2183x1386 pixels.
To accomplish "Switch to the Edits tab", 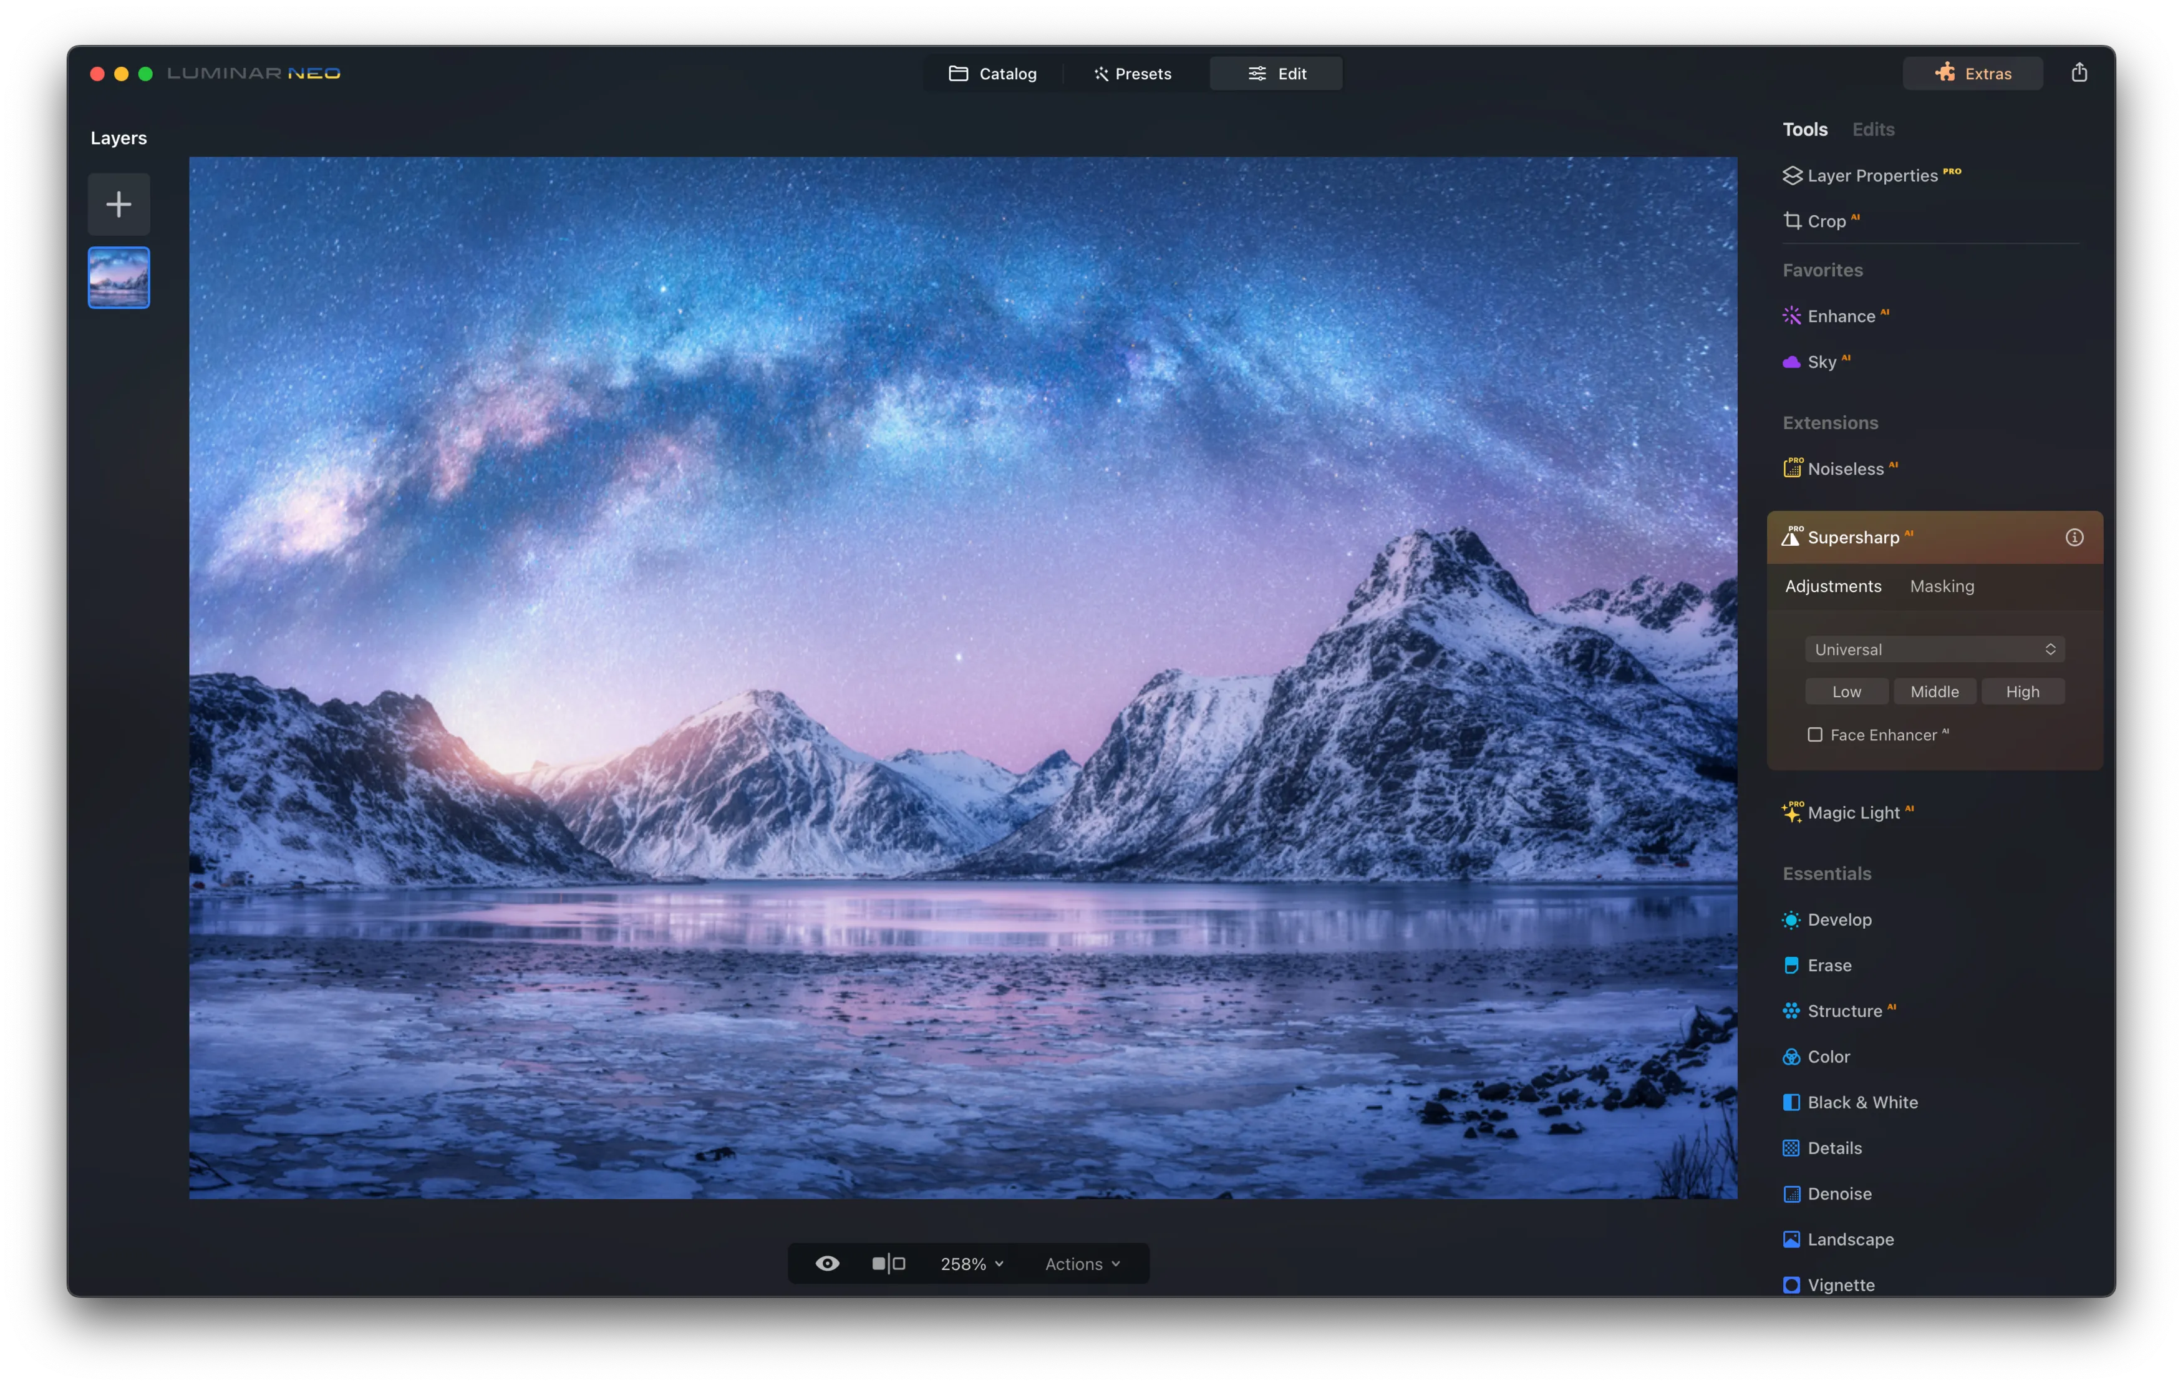I will point(1872,130).
